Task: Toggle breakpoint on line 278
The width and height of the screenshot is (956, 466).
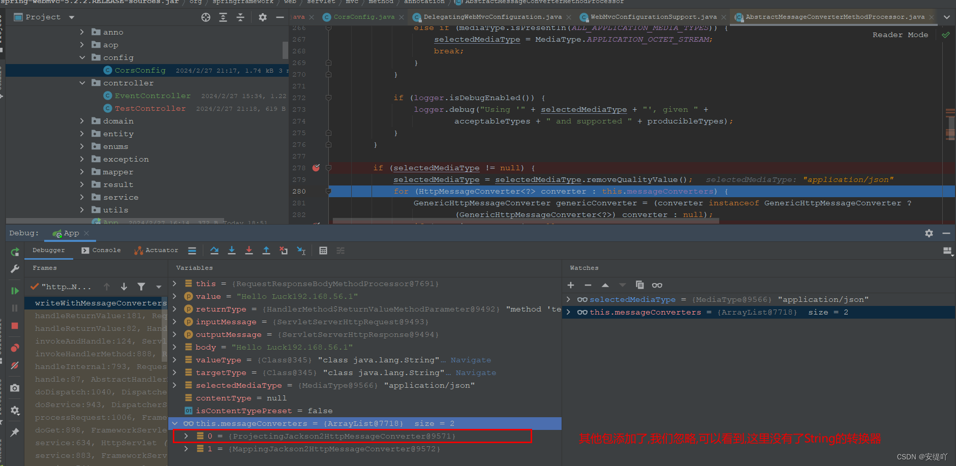Action: pyautogui.click(x=316, y=168)
